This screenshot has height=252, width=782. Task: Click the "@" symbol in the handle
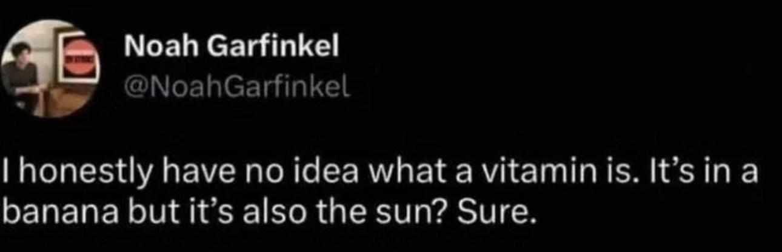point(133,91)
